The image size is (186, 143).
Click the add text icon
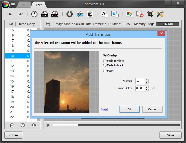(105, 14)
